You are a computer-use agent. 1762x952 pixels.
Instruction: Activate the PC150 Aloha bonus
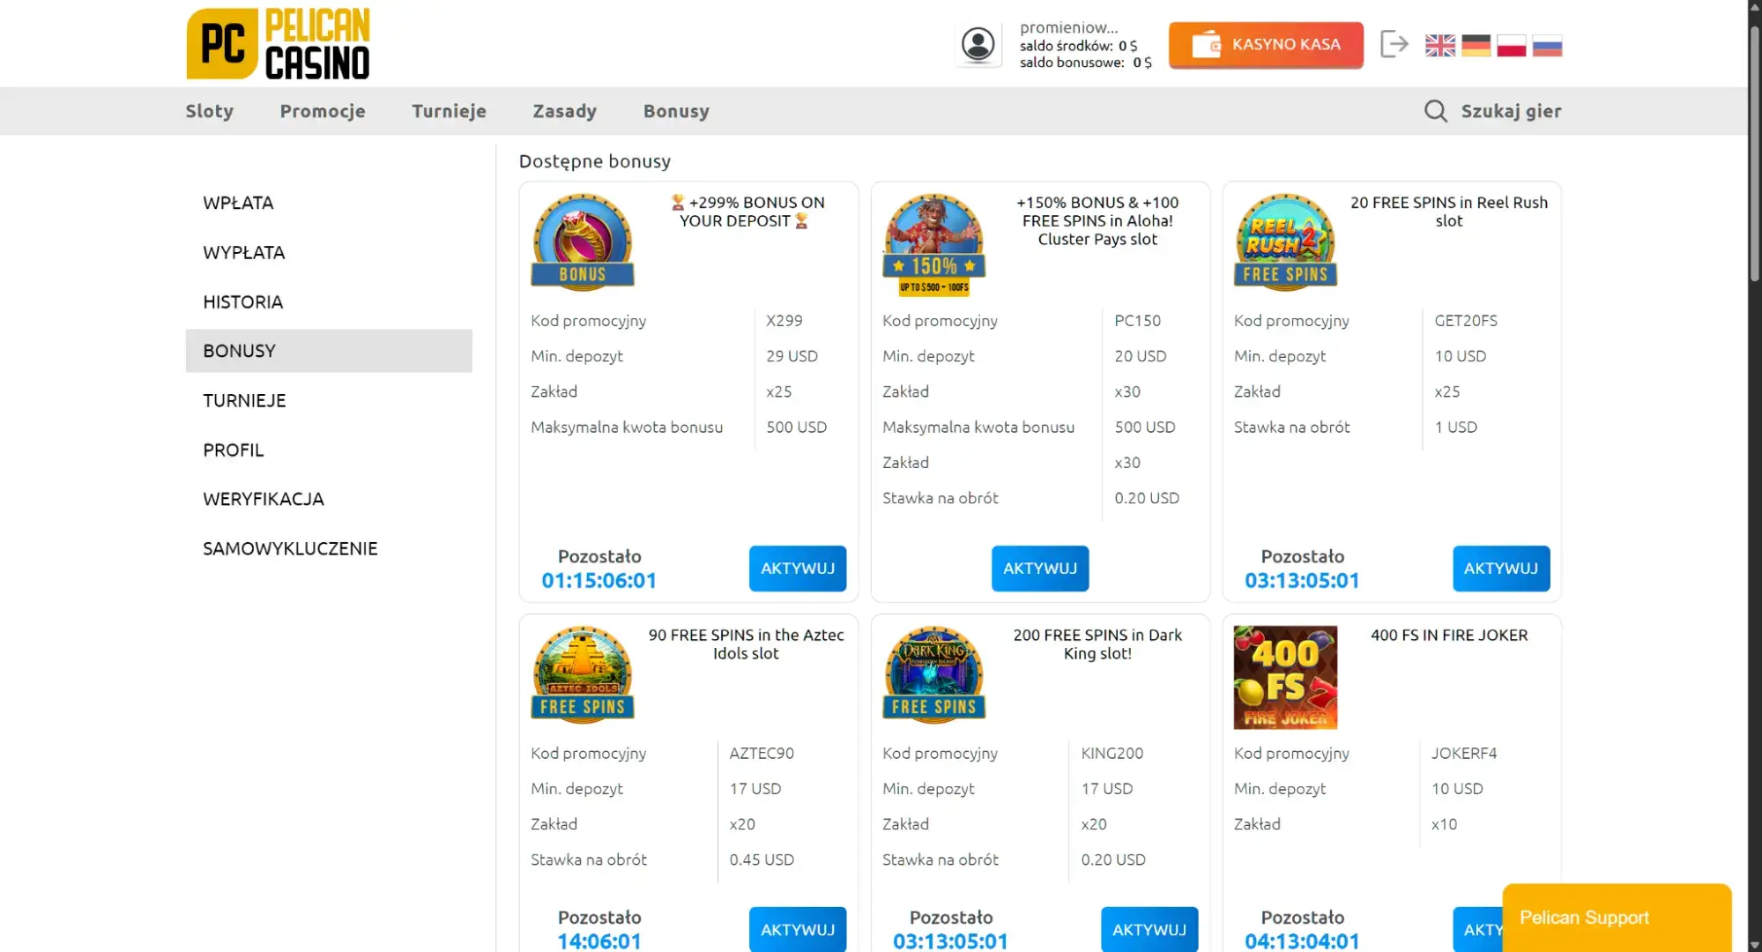1040,569
